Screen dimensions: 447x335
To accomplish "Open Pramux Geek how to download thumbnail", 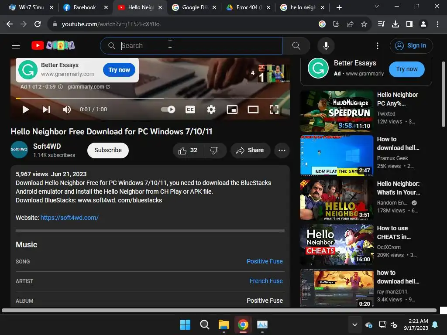I will (337, 156).
